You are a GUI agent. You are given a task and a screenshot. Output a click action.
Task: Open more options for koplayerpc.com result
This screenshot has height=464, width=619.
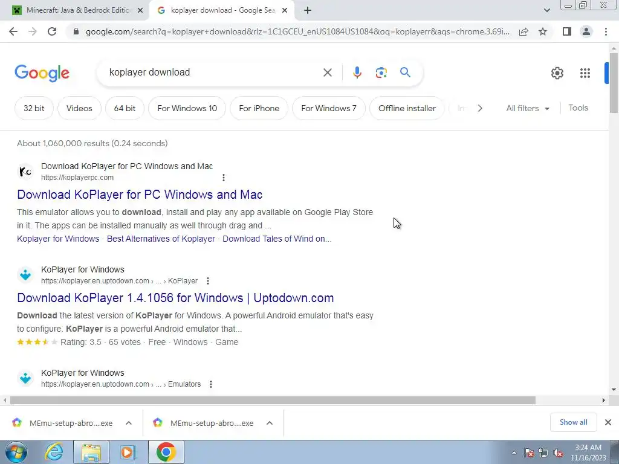tap(224, 178)
